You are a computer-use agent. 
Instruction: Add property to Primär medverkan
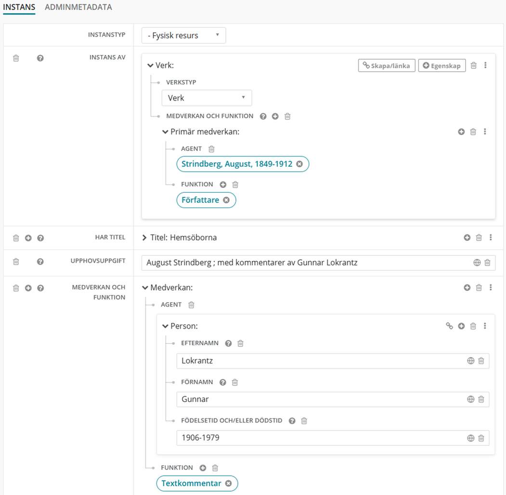(x=462, y=132)
